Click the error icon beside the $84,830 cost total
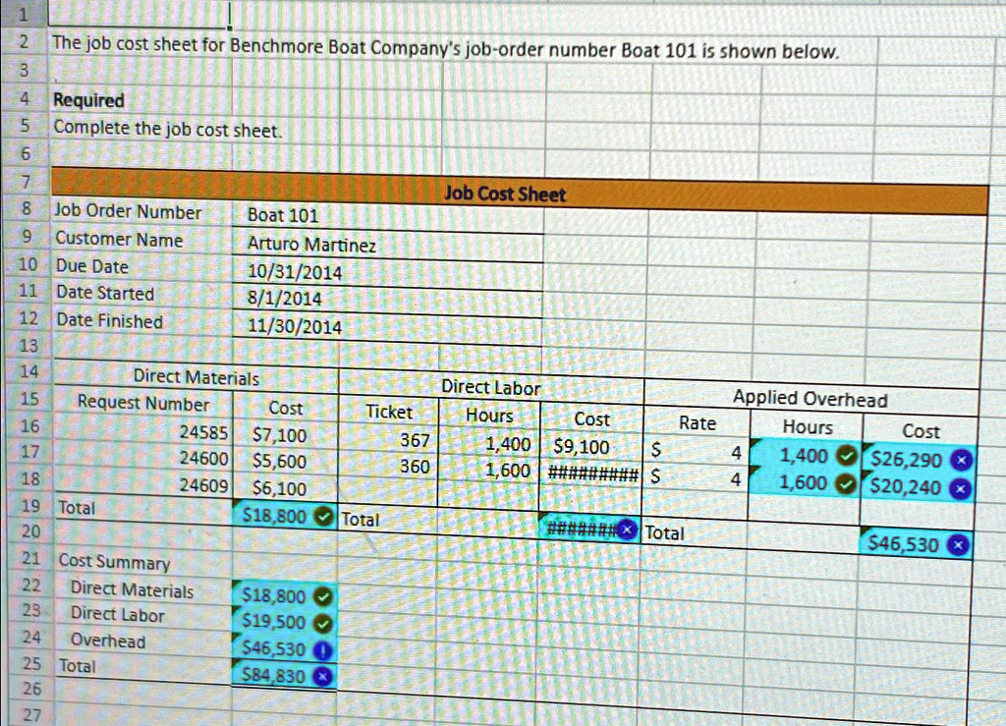 [322, 676]
